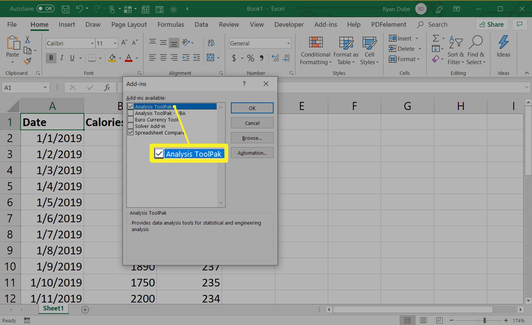
Task: Toggle Italic formatting button
Action: point(61,58)
